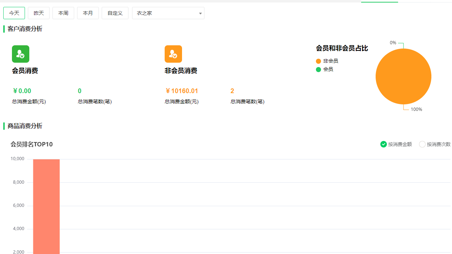Click the non-member transaction count 2
This screenshot has height=254, width=452.
232,91
